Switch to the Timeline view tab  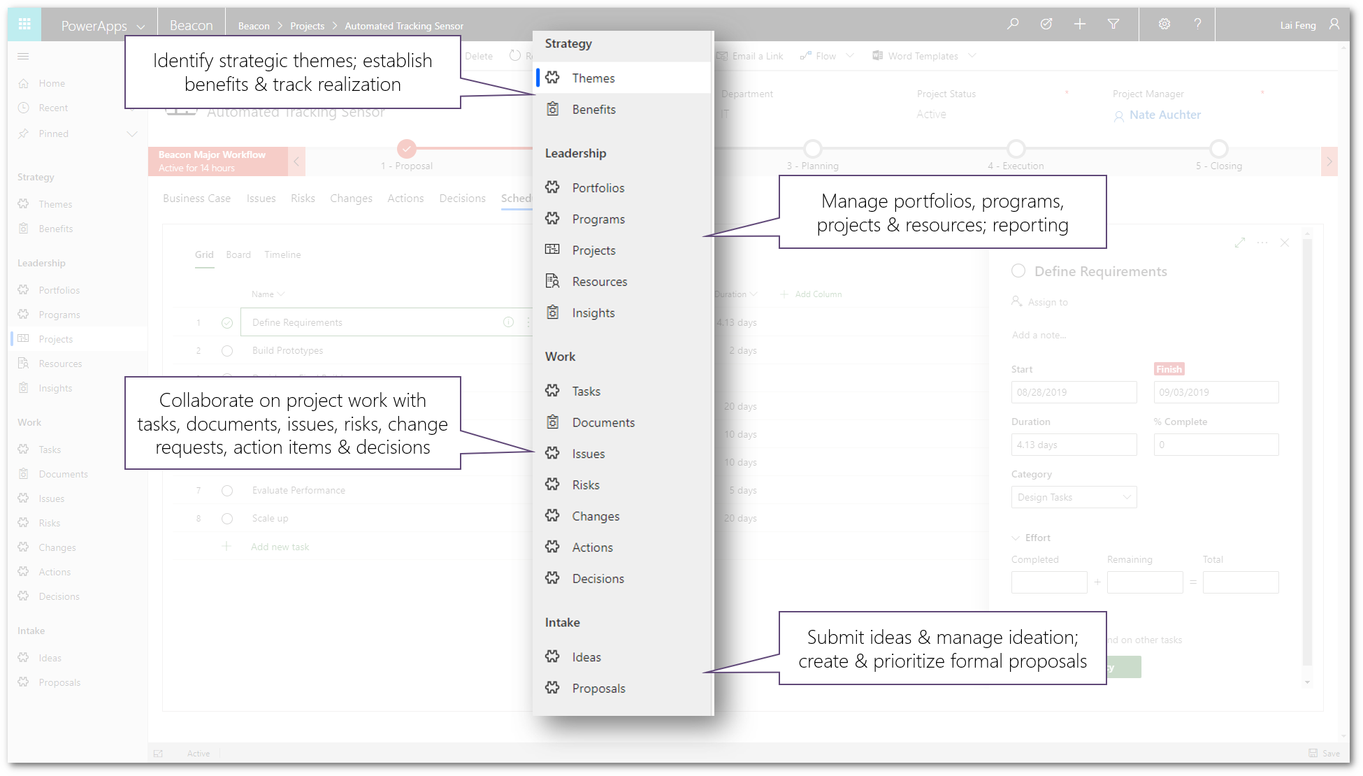282,254
